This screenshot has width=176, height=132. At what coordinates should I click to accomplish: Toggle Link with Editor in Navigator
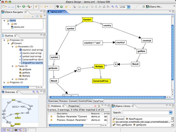point(41,16)
